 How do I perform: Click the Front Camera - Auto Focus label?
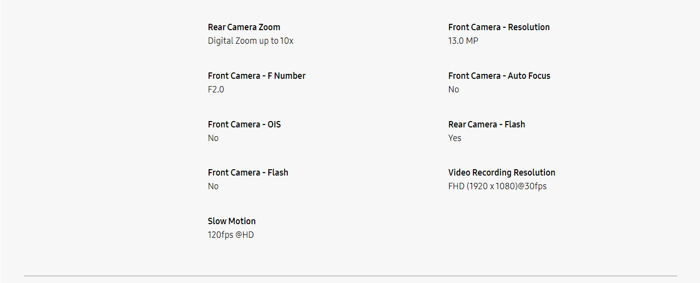coord(499,76)
